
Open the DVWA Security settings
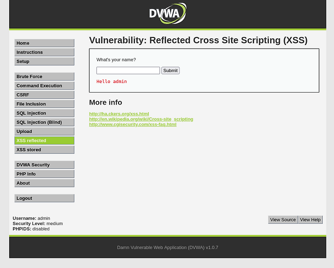[x=44, y=165]
